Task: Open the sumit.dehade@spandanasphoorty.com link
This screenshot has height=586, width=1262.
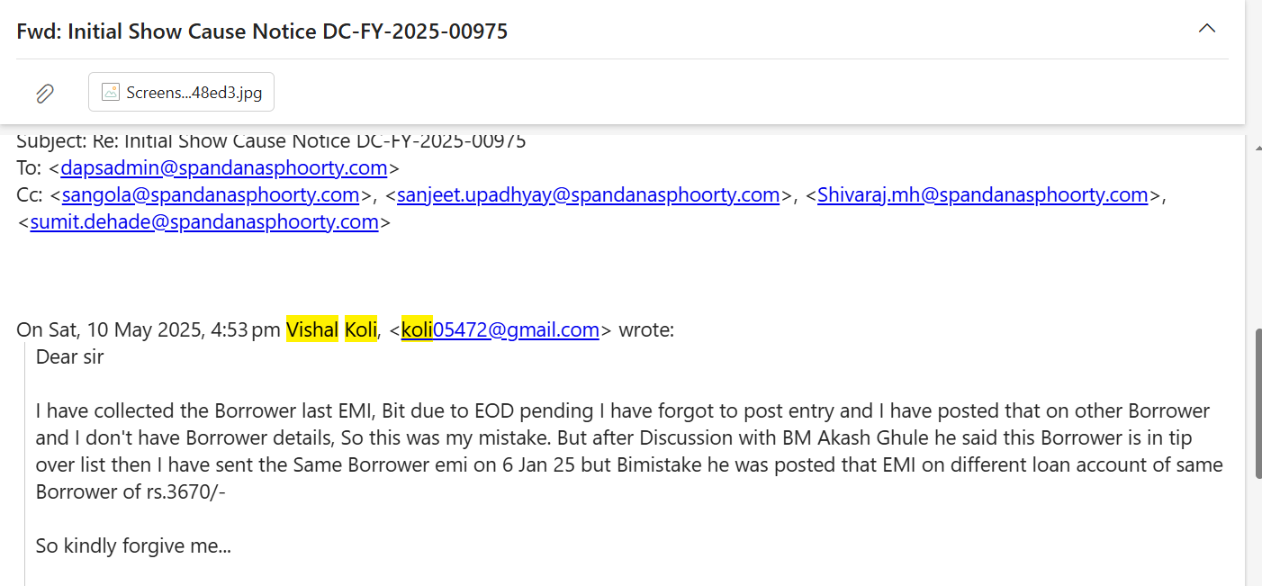Action: [204, 222]
